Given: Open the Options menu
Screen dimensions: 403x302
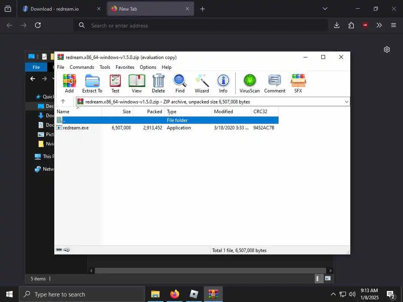Looking at the screenshot, I should (x=148, y=67).
